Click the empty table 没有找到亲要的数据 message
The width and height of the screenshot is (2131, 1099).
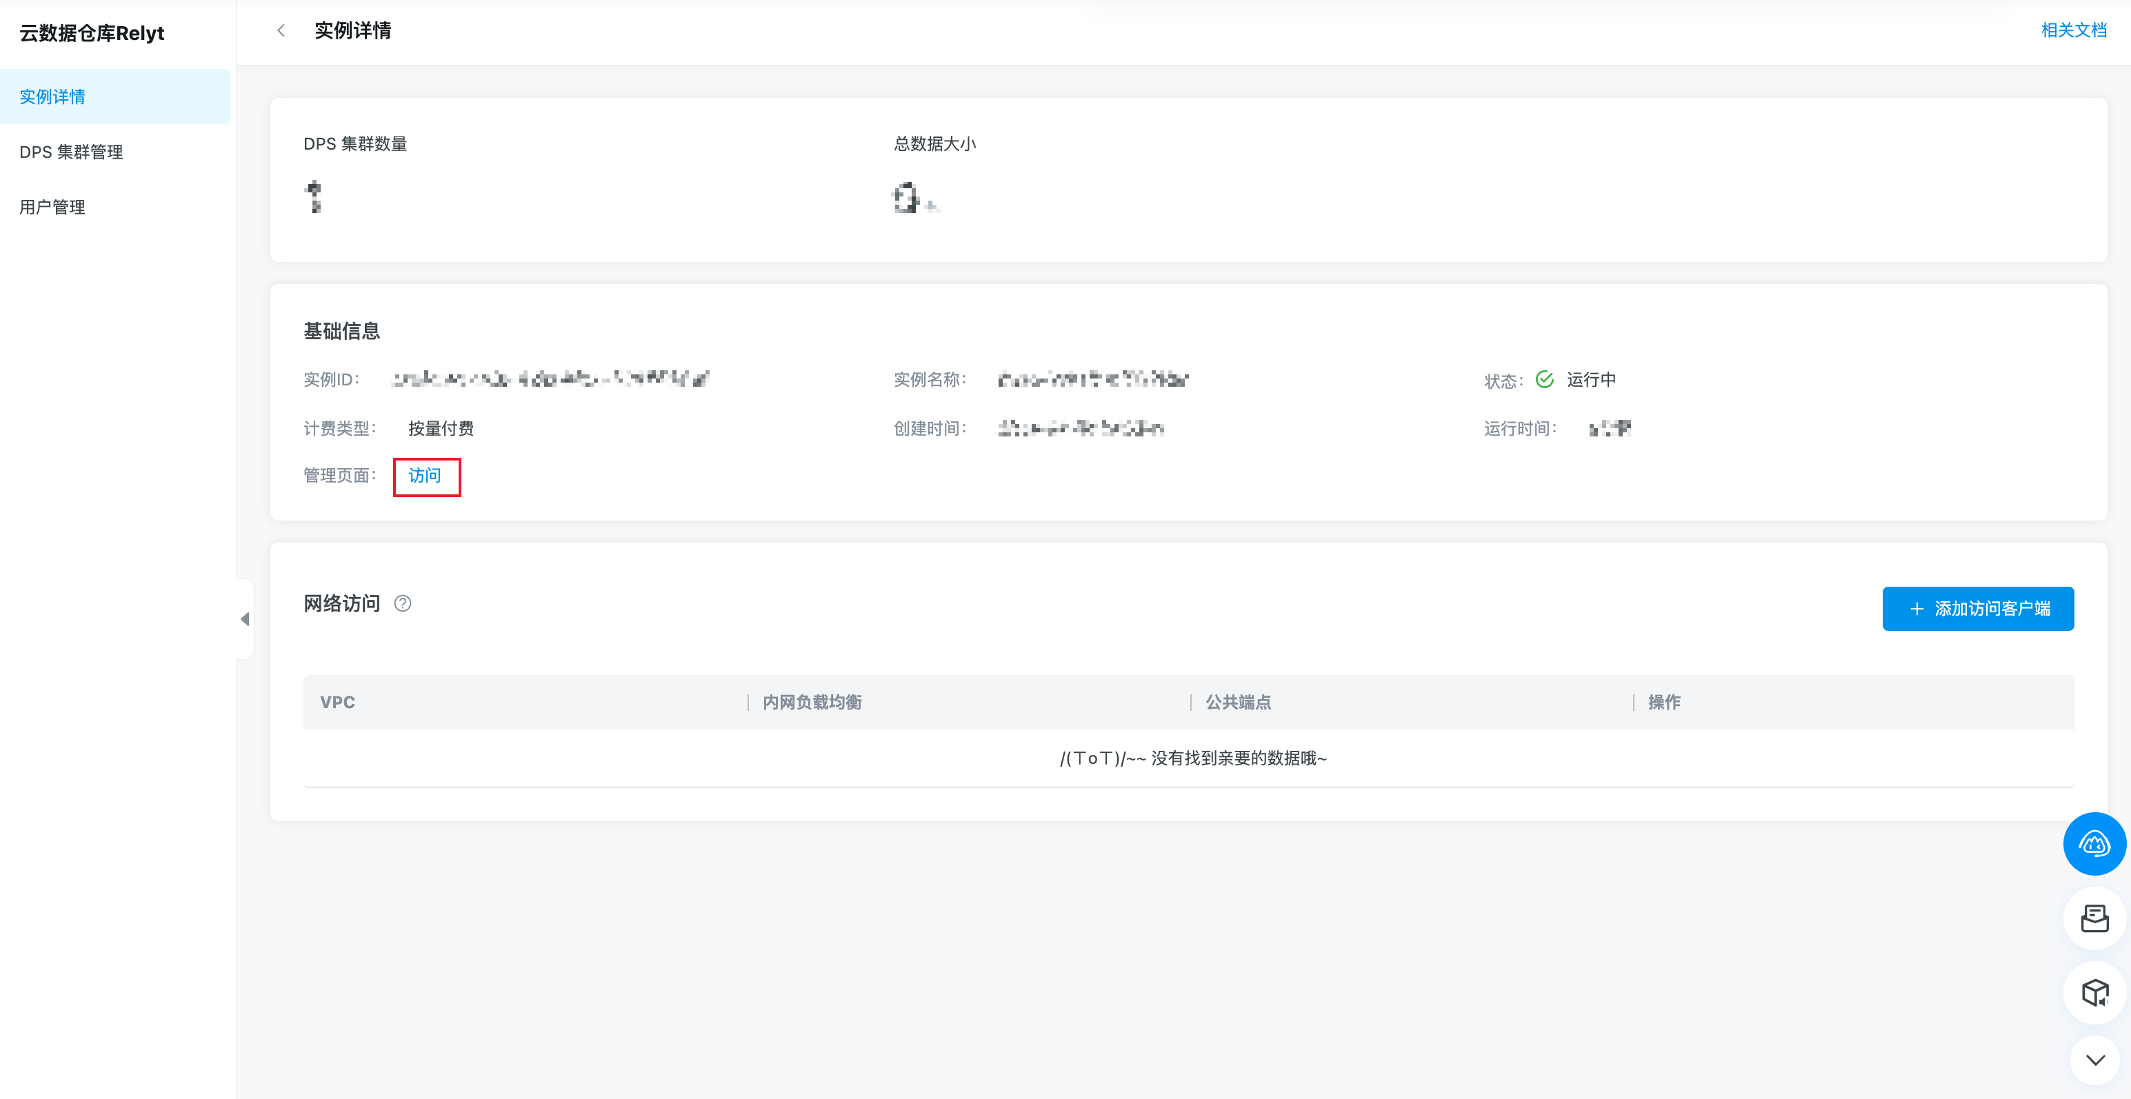coord(1193,758)
